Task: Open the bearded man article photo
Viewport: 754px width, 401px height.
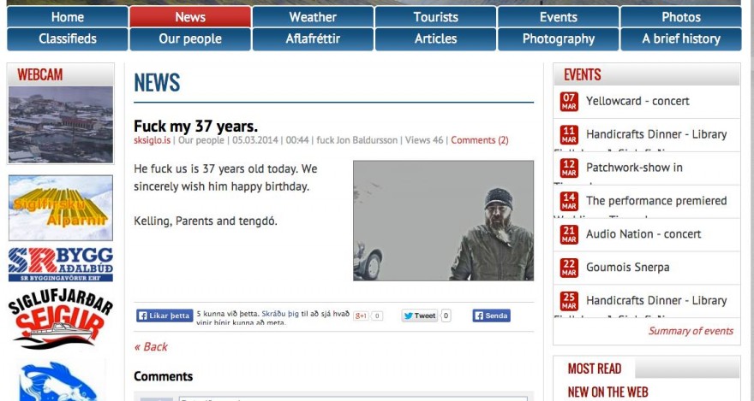Action: click(443, 221)
